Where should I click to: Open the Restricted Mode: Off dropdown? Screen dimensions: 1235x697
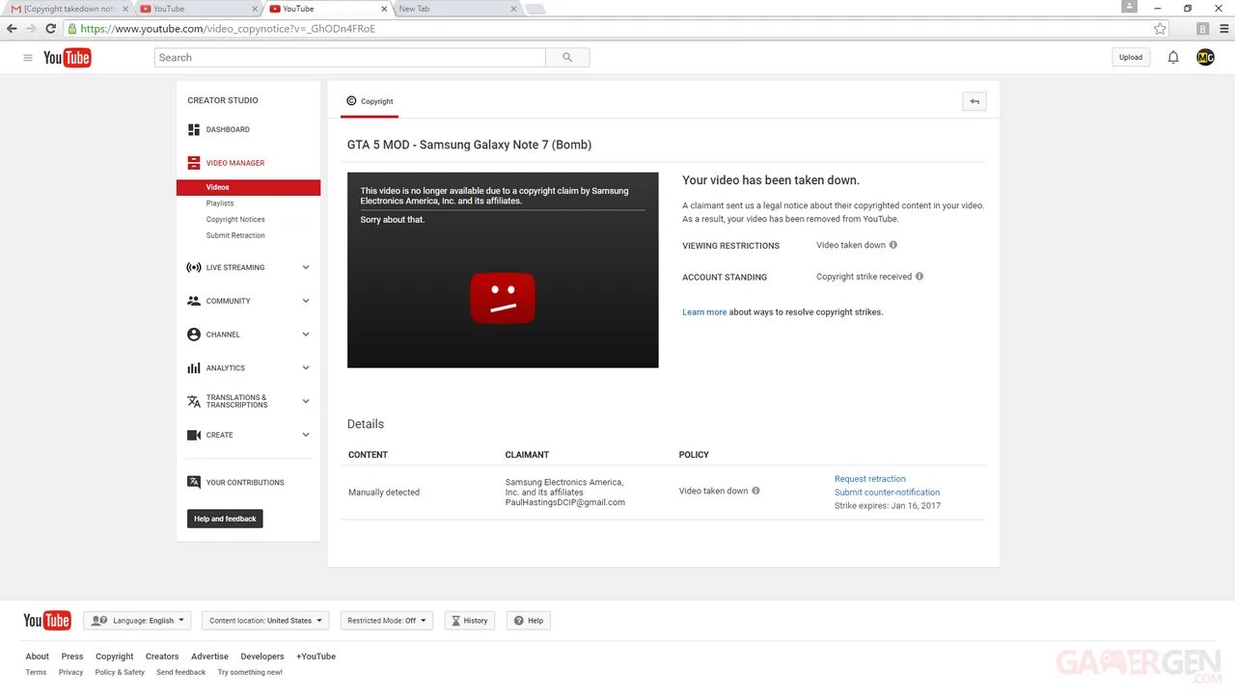pos(387,621)
